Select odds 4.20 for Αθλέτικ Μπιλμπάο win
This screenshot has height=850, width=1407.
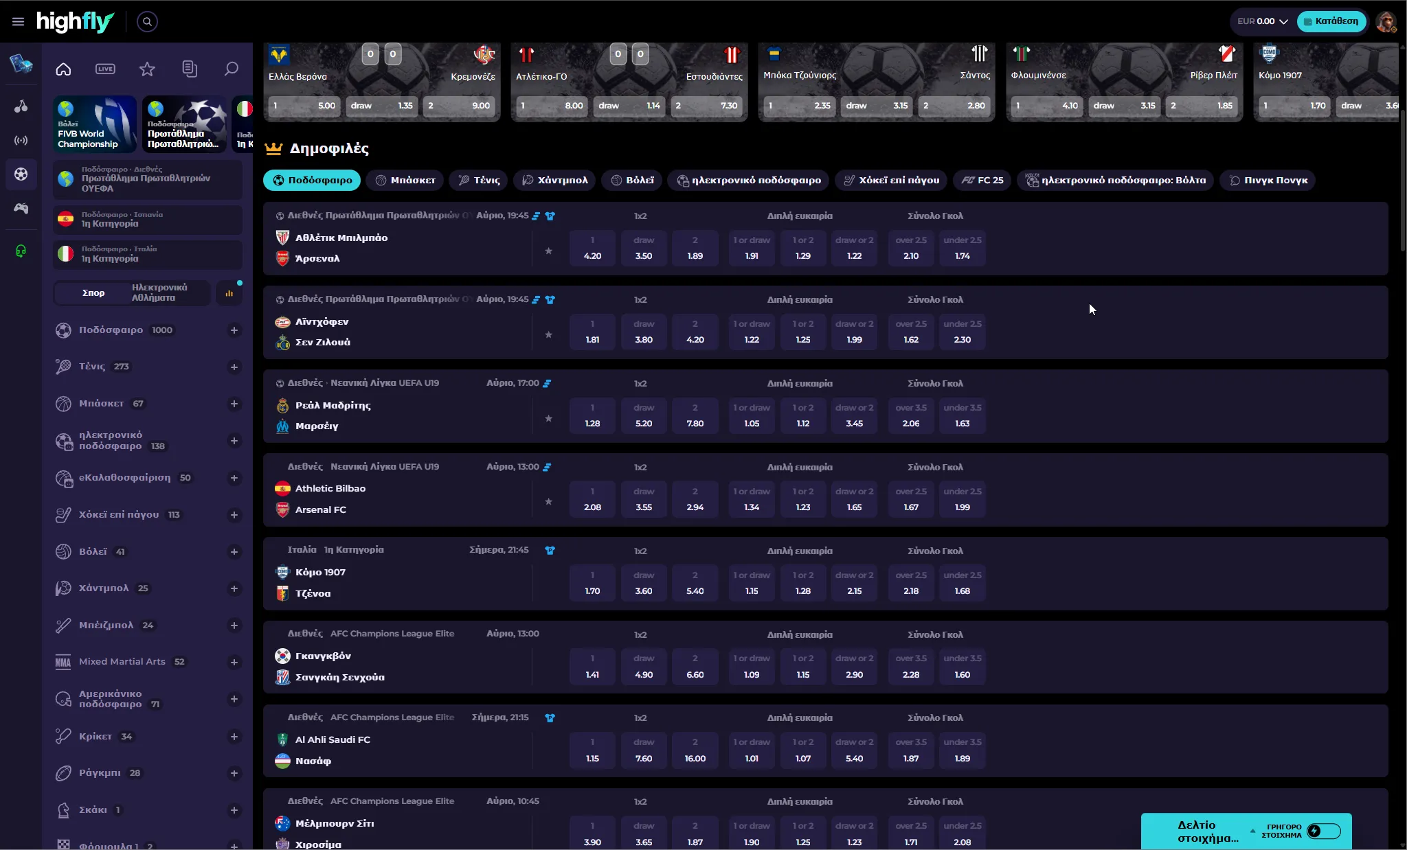coord(592,249)
